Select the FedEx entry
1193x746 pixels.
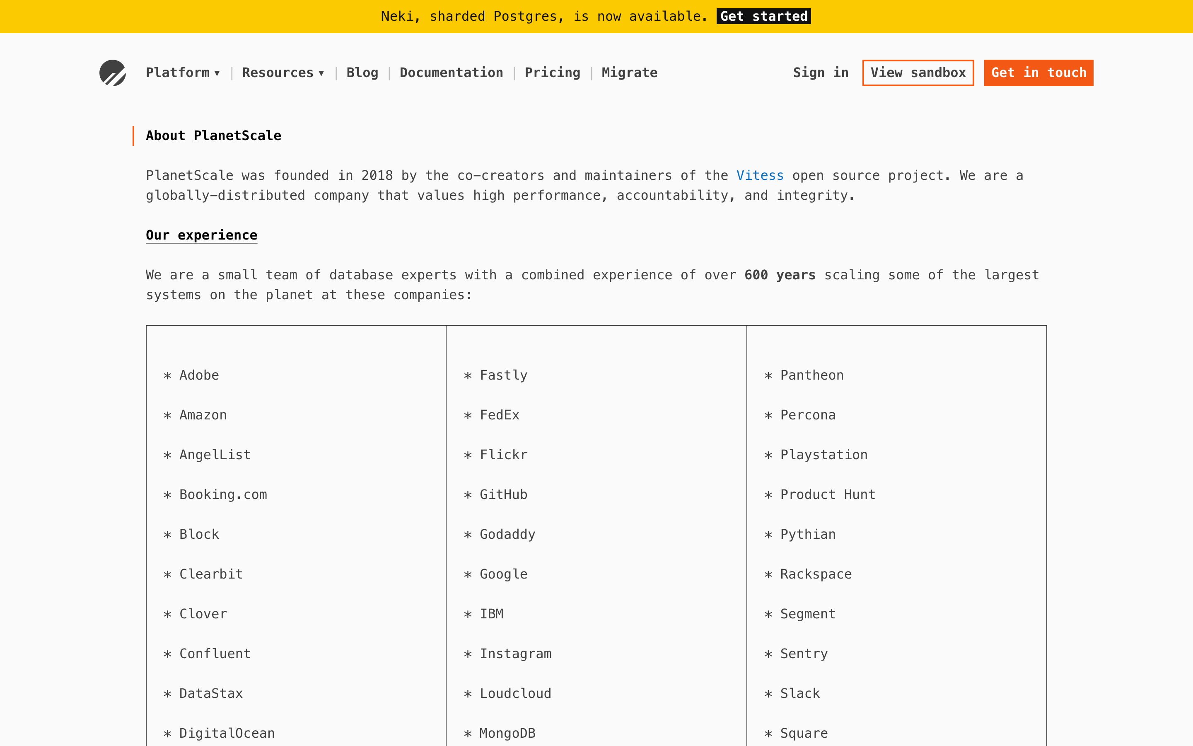500,415
